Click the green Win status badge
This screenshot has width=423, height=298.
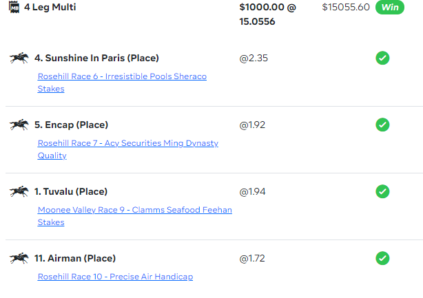[x=390, y=8]
